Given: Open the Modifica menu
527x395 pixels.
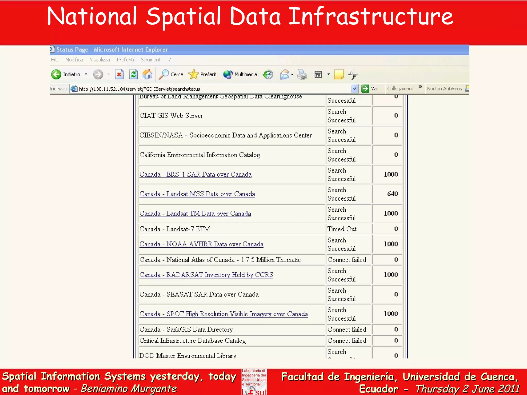Looking at the screenshot, I should [74, 60].
